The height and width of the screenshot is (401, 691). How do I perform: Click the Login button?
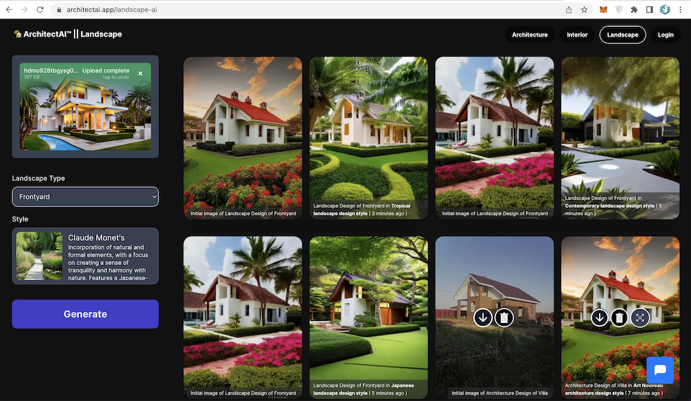click(x=665, y=35)
